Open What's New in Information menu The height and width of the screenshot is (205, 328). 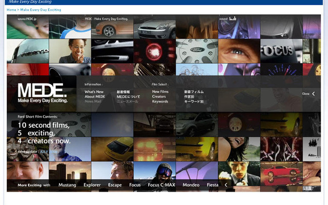(94, 92)
